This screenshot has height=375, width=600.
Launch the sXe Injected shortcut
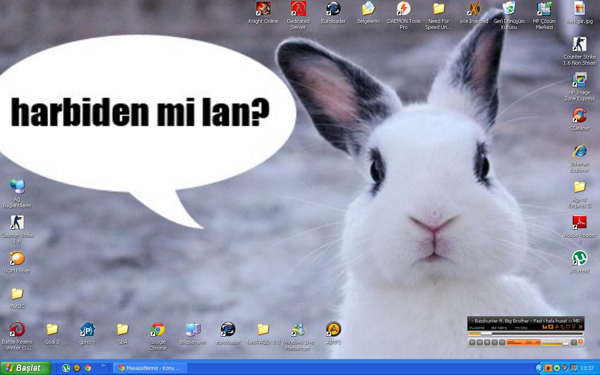pos(474,13)
